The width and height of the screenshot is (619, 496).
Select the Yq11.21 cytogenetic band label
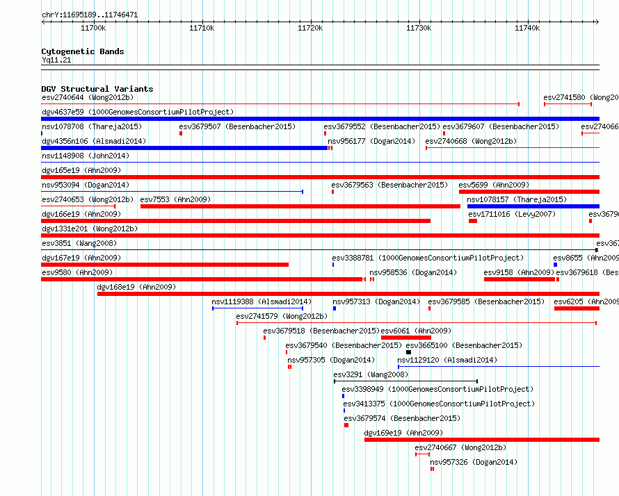pos(56,60)
